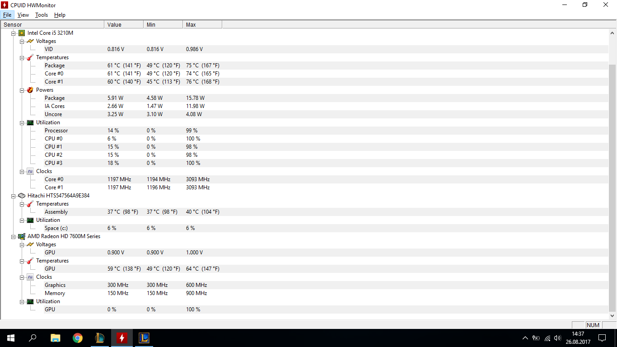Collapse Temperatures under Intel Core i5
Image resolution: width=617 pixels, height=347 pixels.
[x=22, y=57]
